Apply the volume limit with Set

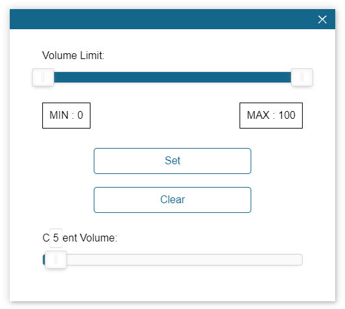tap(172, 161)
